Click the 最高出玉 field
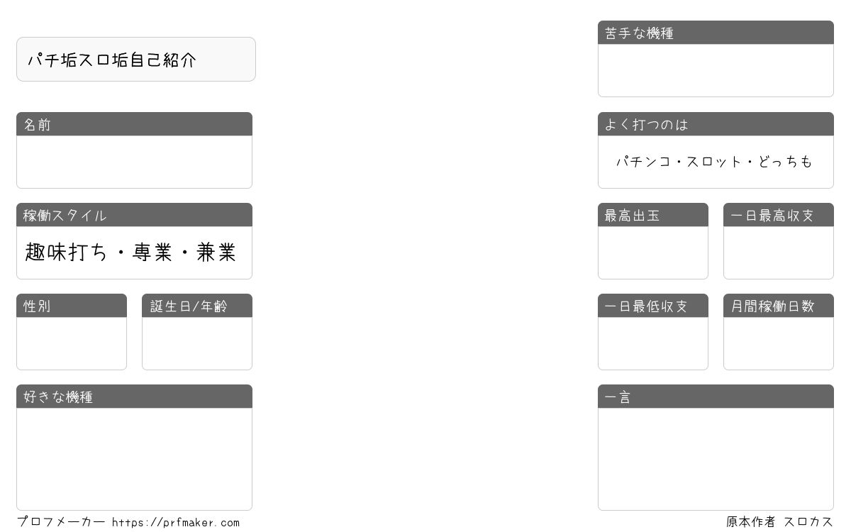The image size is (851, 532). (653, 253)
